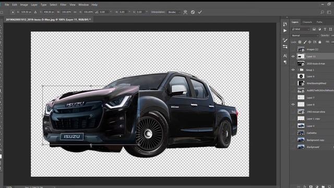This screenshot has width=334, height=188.
Task: Open the Actions panel play icon
Action: pos(285,31)
